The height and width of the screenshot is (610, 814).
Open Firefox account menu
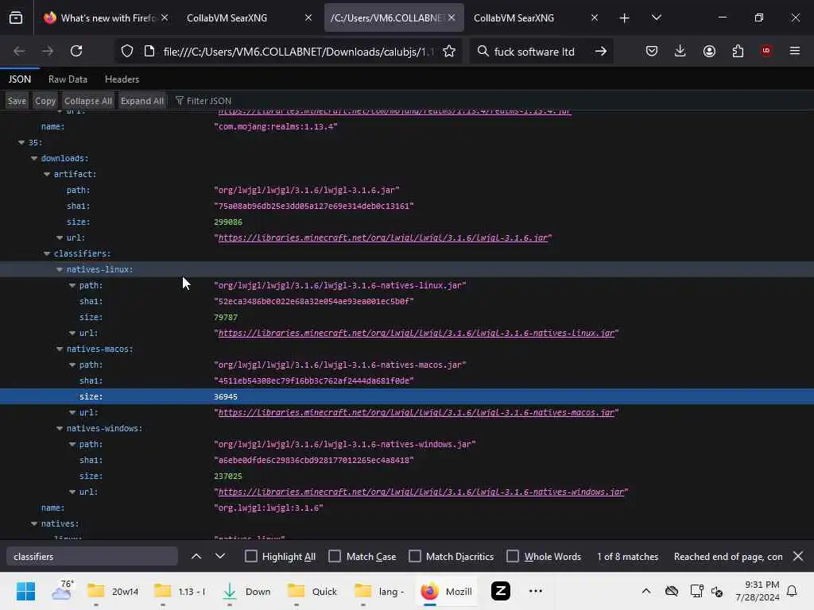[709, 51]
